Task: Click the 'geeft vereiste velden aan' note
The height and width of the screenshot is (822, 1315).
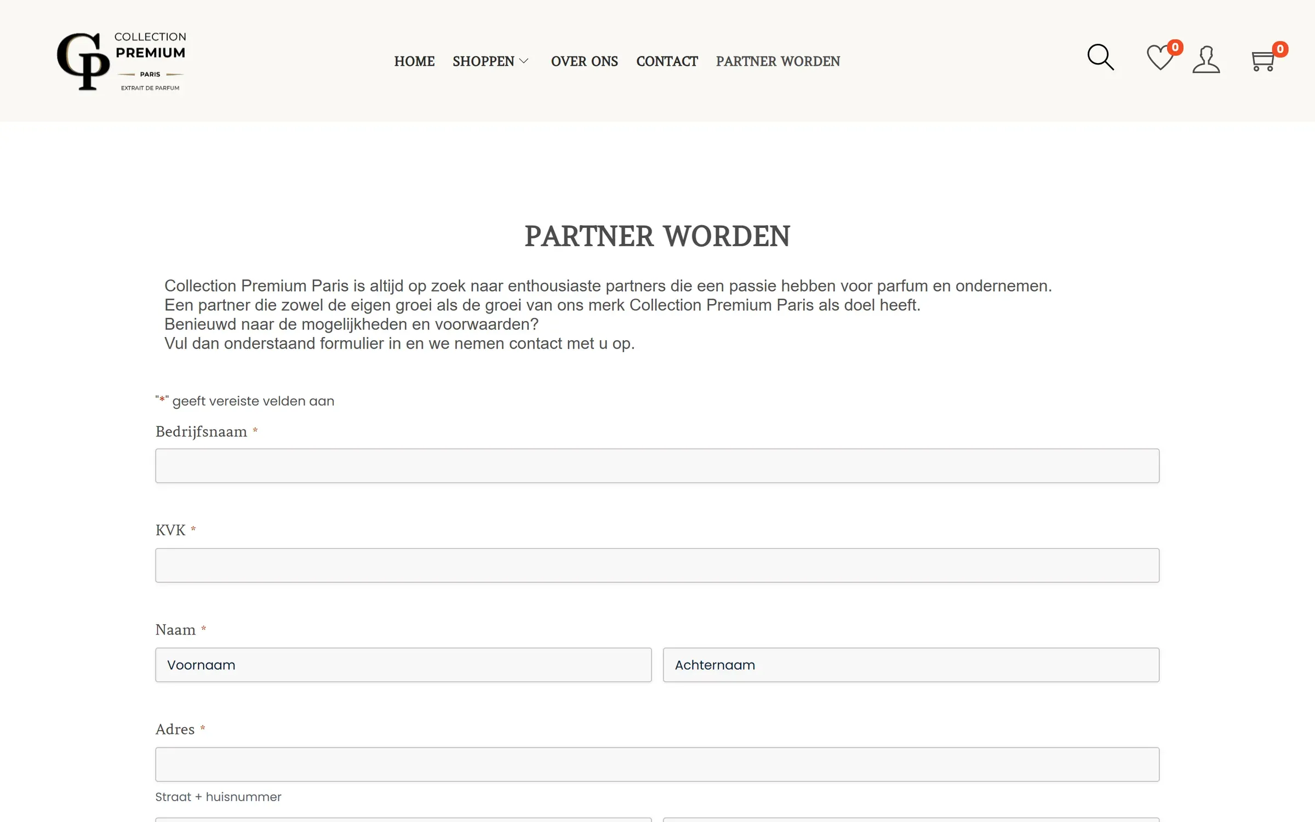Action: pyautogui.click(x=245, y=401)
